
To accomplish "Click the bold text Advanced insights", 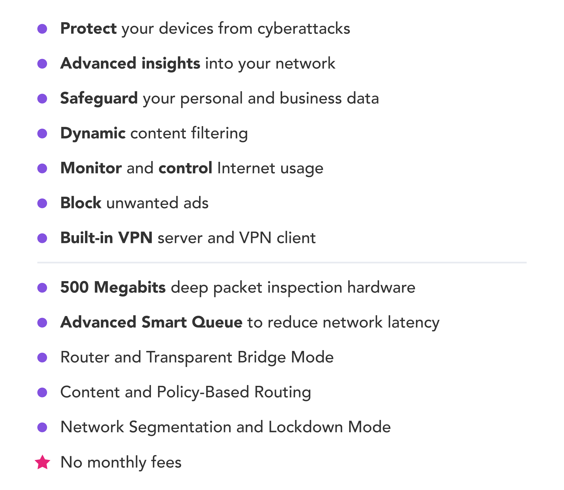I will pyautogui.click(x=130, y=63).
